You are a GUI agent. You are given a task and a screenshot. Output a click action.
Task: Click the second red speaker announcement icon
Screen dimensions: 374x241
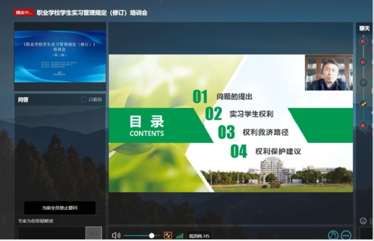tap(363, 62)
